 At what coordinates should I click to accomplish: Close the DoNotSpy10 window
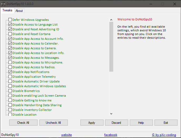175,4
